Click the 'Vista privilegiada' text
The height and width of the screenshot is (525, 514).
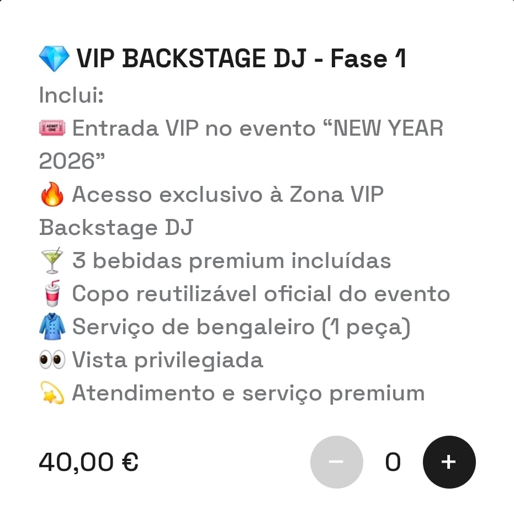click(x=167, y=360)
